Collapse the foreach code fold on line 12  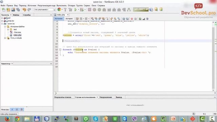(x=60, y=49)
